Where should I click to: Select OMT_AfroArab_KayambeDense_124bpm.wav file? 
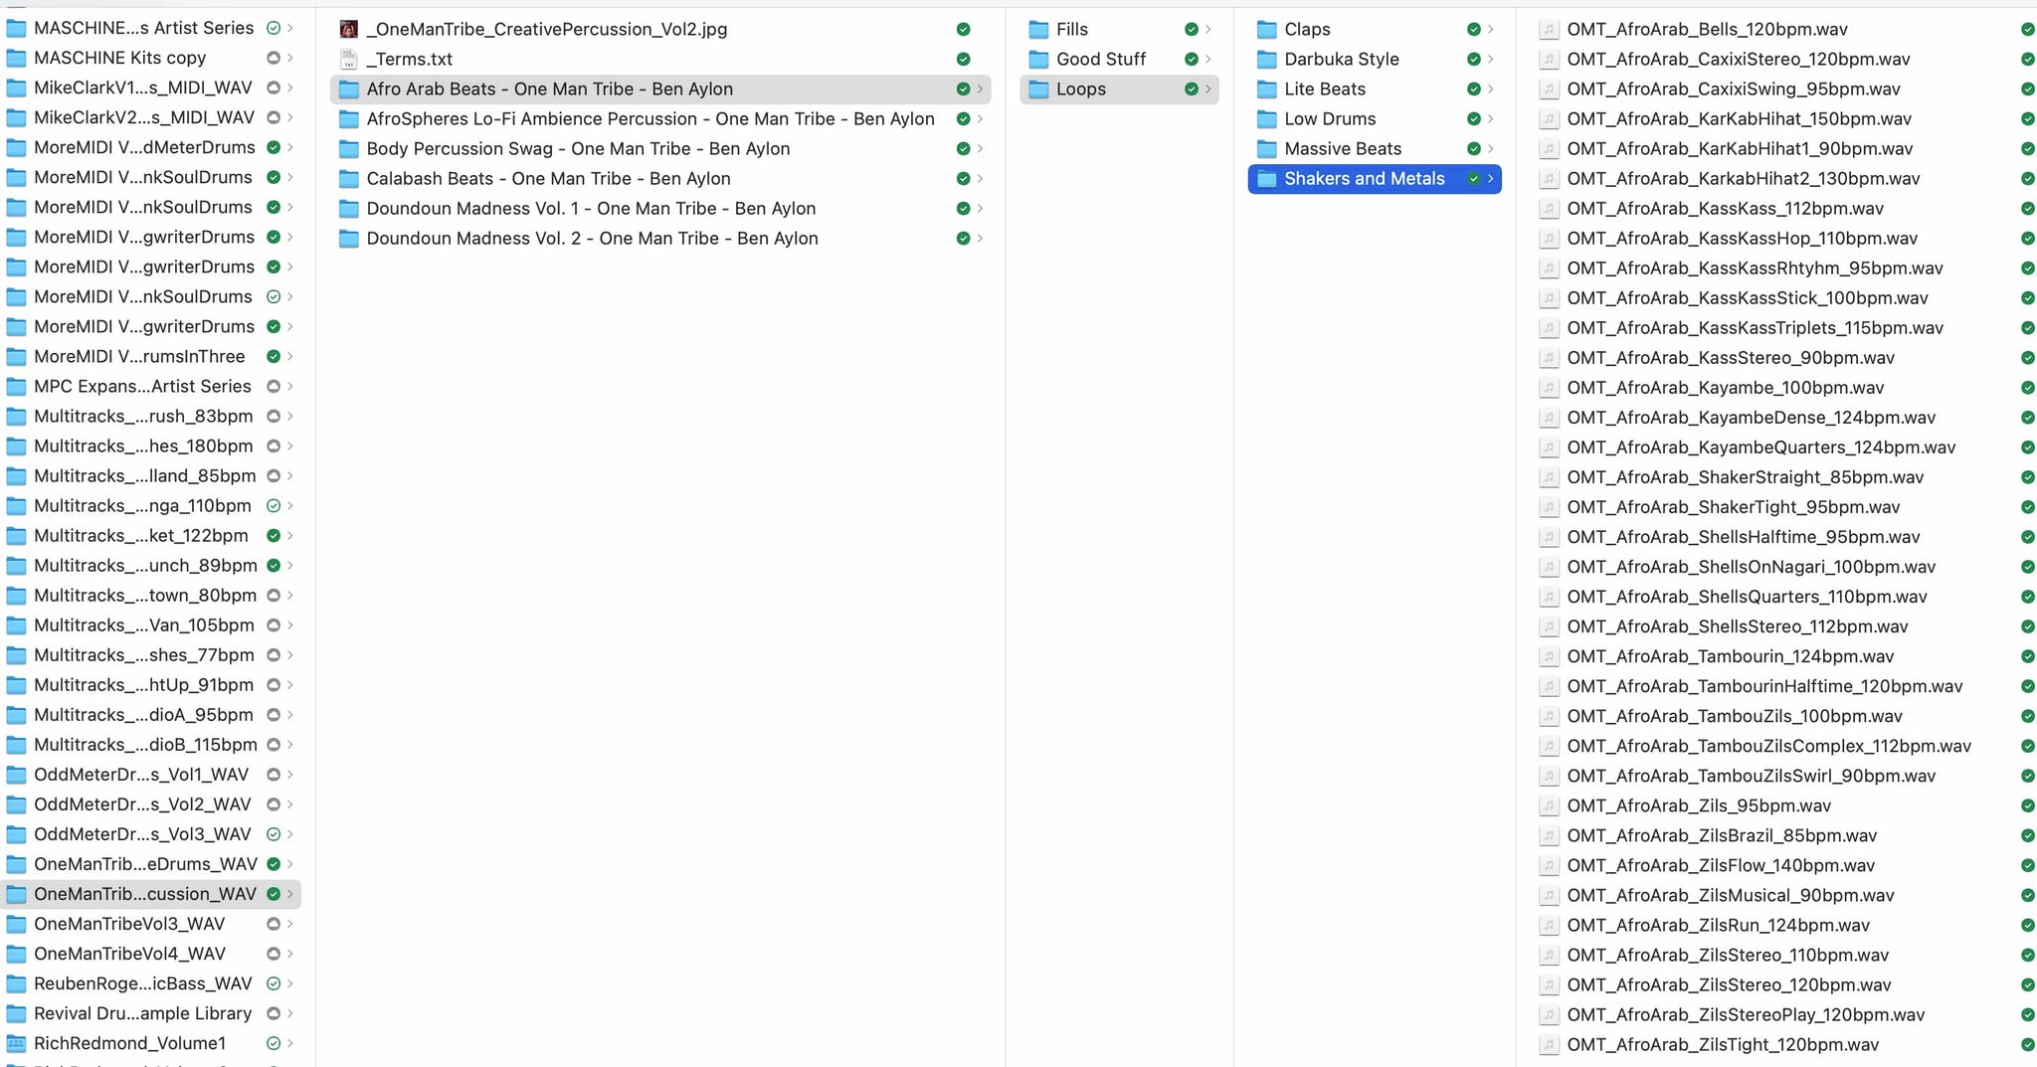[1751, 418]
